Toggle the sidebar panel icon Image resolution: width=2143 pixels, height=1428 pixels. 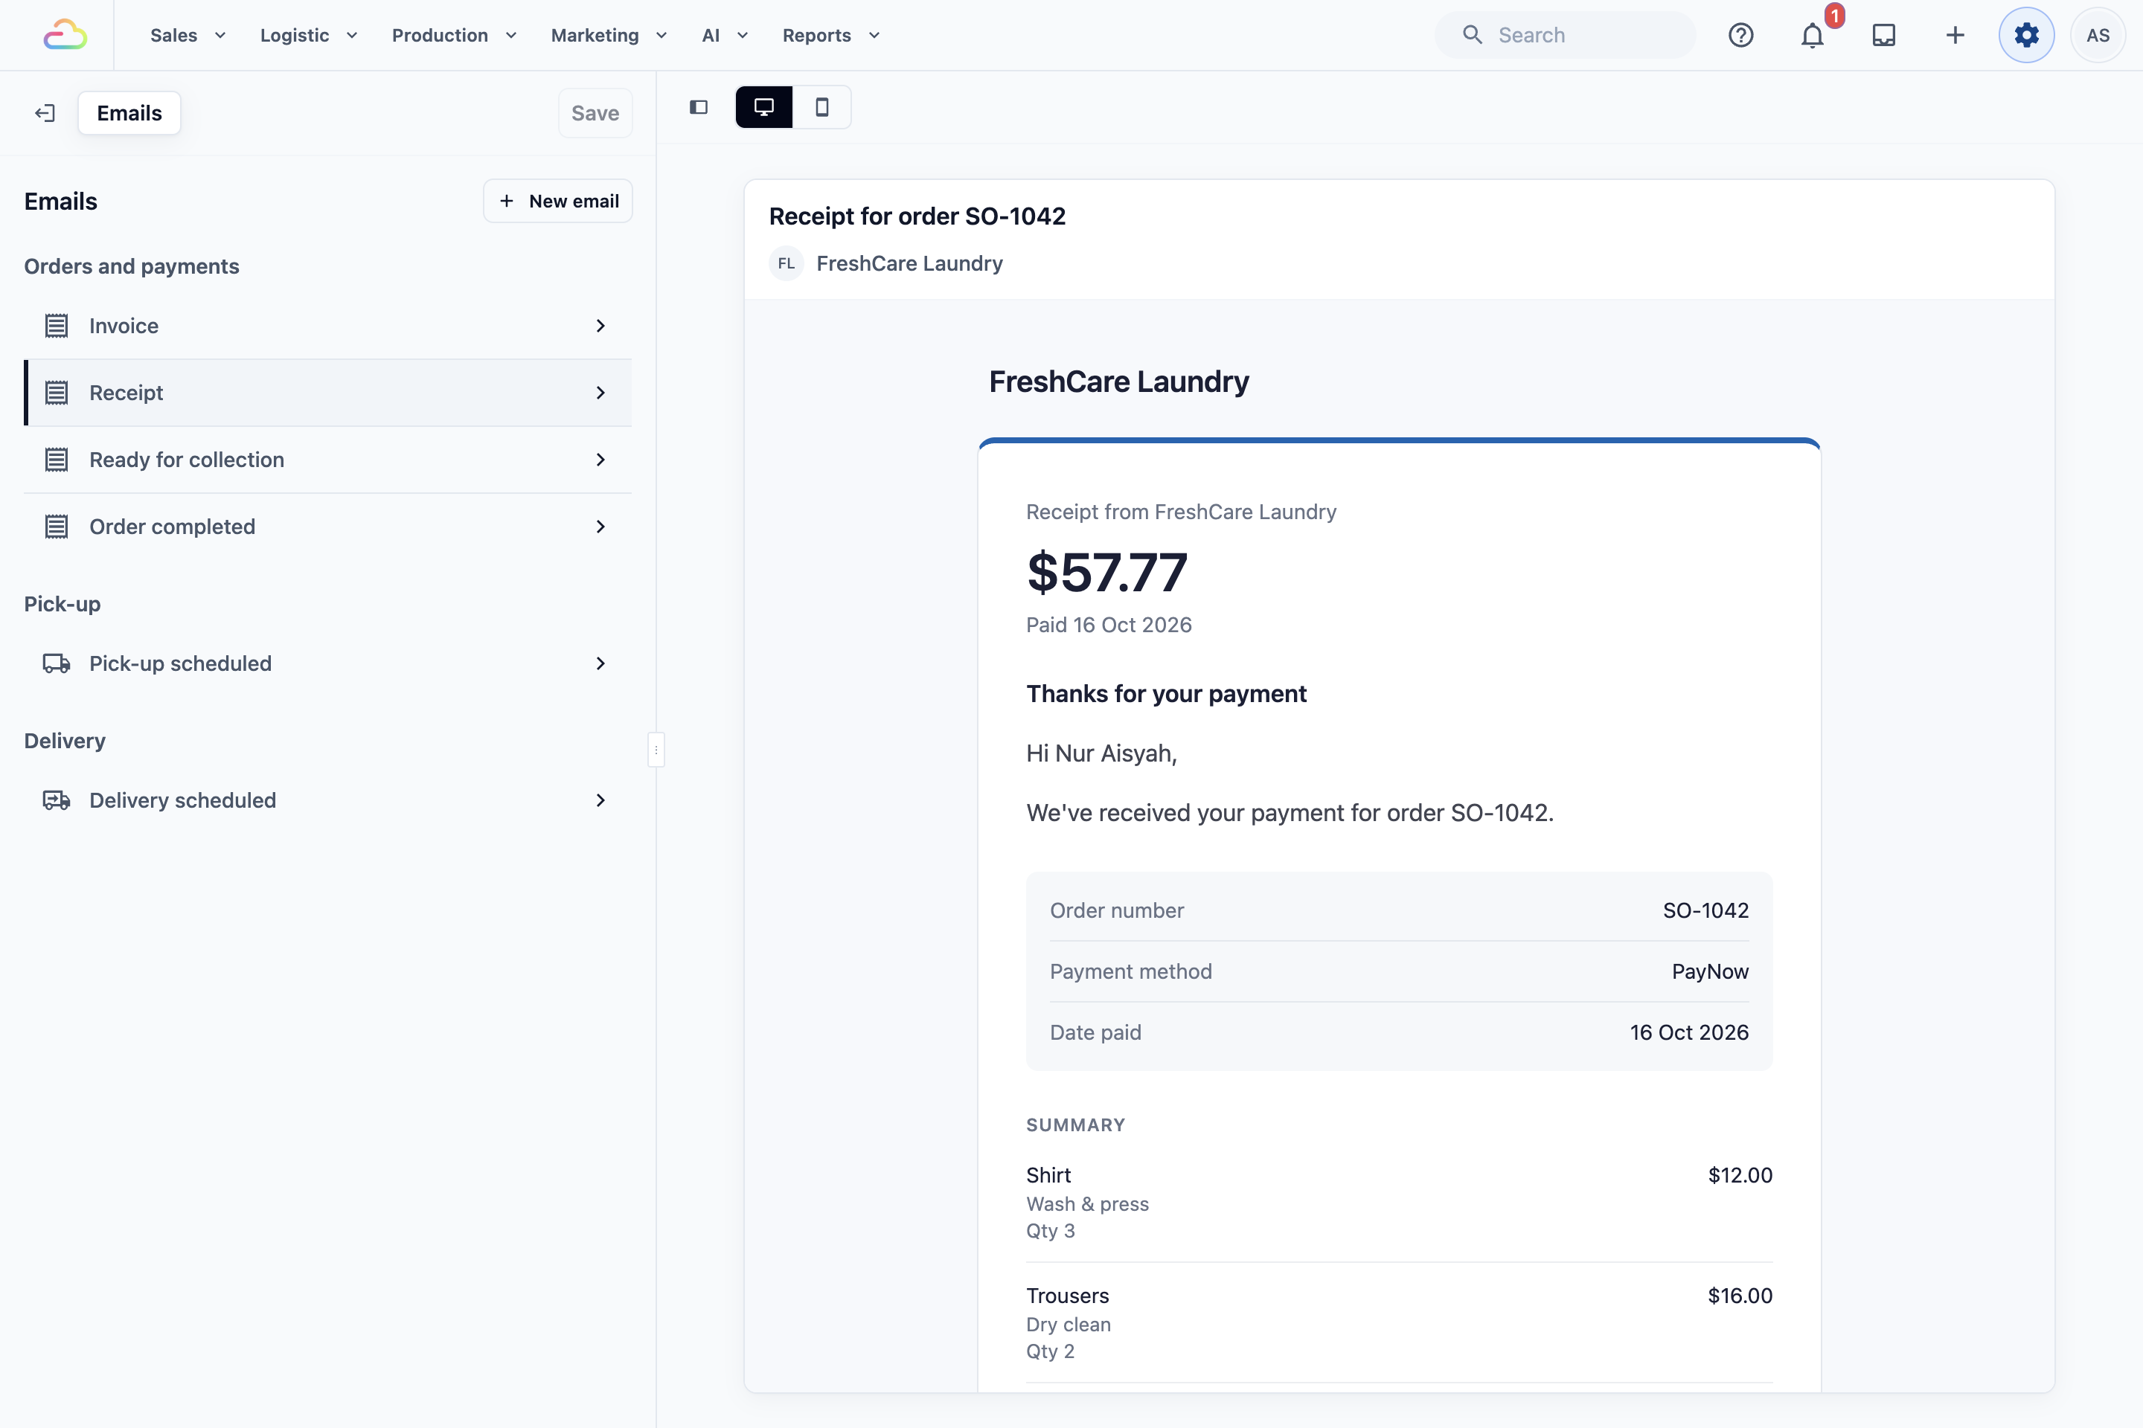(699, 107)
